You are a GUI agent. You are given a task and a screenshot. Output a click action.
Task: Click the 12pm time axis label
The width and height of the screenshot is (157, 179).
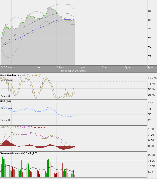pos(60,67)
